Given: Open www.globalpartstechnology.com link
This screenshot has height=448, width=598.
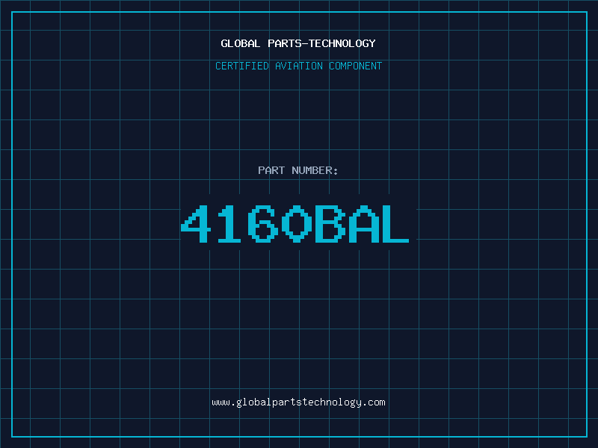Looking at the screenshot, I should point(298,402).
